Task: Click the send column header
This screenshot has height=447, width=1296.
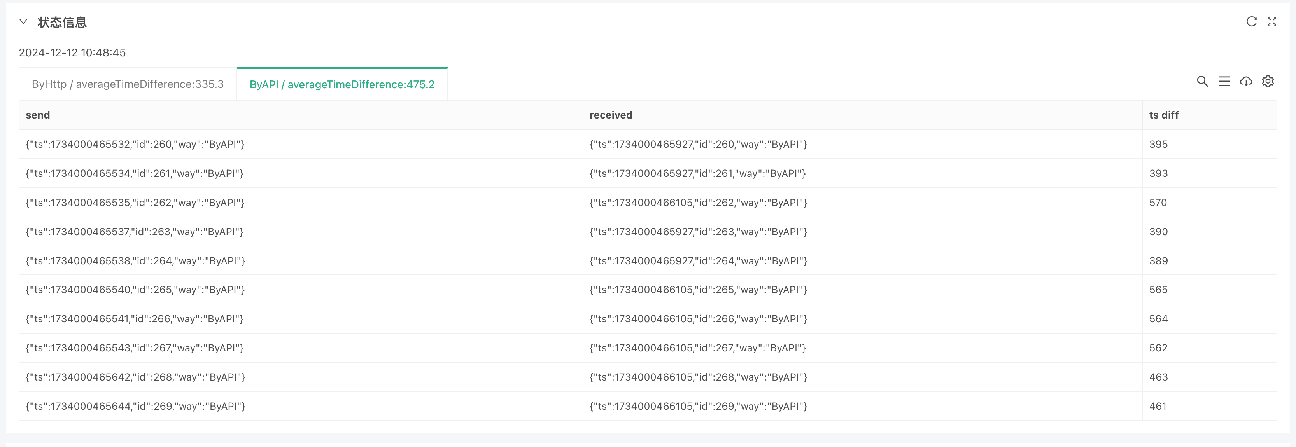Action: pyautogui.click(x=38, y=115)
